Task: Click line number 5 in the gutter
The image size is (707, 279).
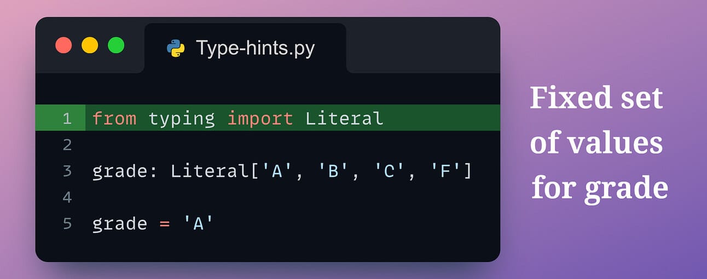Action: click(x=67, y=224)
